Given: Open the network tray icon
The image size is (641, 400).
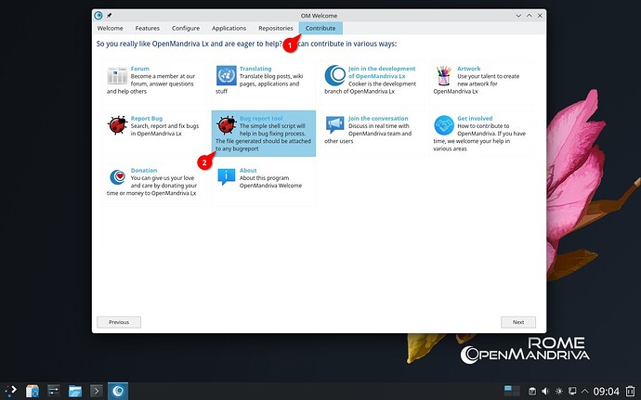Looking at the screenshot, I should pos(572,391).
